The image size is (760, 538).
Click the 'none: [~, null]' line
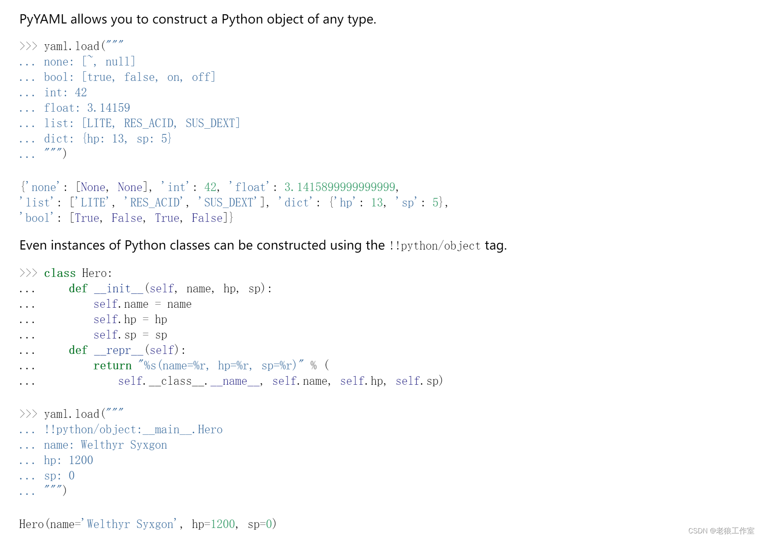tap(89, 62)
